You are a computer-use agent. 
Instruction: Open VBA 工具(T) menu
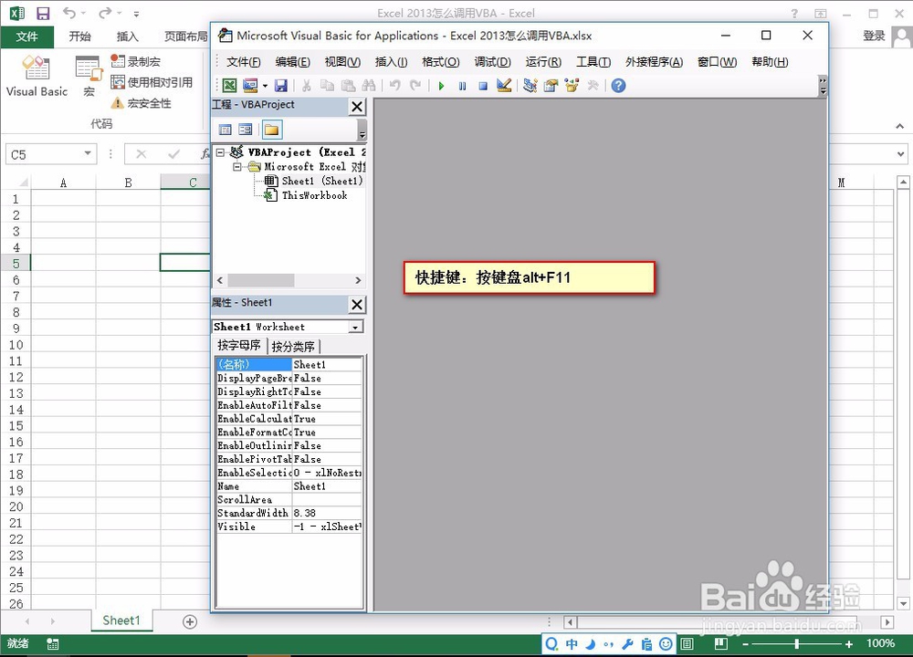(593, 62)
